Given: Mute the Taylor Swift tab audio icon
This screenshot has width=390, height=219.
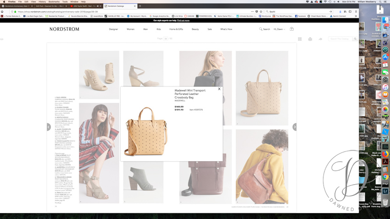Looking at the screenshot, I should click(98, 6).
